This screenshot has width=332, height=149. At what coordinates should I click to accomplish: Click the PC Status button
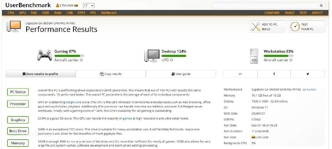[x=18, y=92]
